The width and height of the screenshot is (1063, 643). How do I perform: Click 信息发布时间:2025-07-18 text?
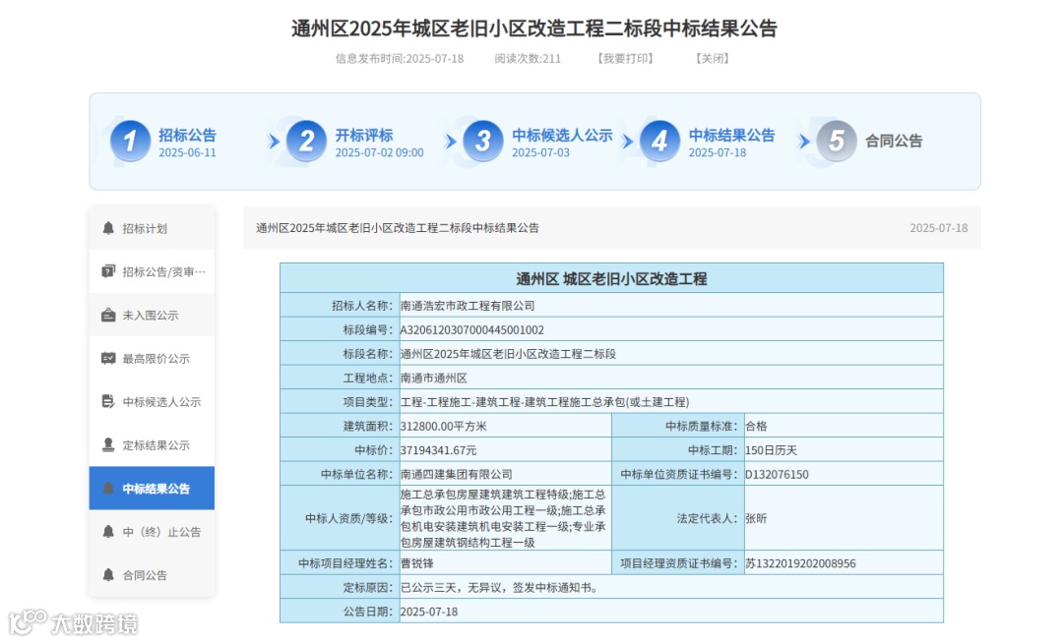[400, 59]
